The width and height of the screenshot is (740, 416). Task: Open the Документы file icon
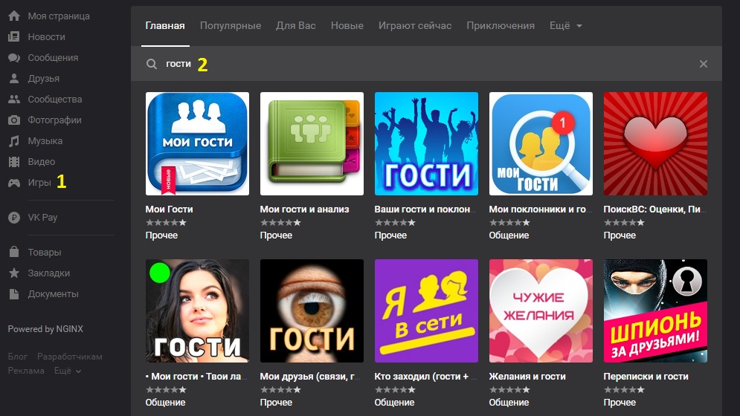click(14, 294)
